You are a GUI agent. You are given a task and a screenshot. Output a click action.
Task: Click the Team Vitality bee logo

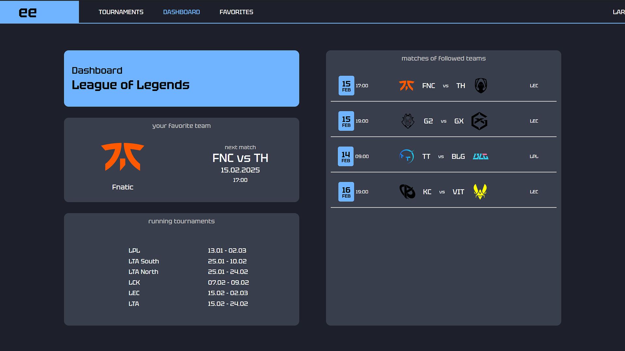click(x=480, y=192)
